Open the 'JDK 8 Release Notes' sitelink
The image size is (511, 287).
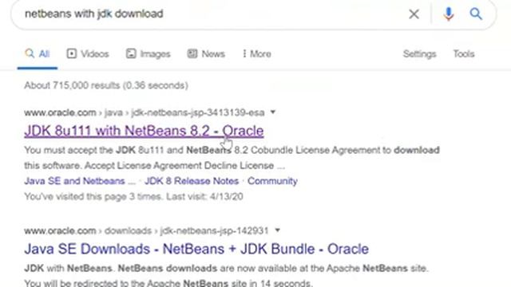[x=192, y=181]
